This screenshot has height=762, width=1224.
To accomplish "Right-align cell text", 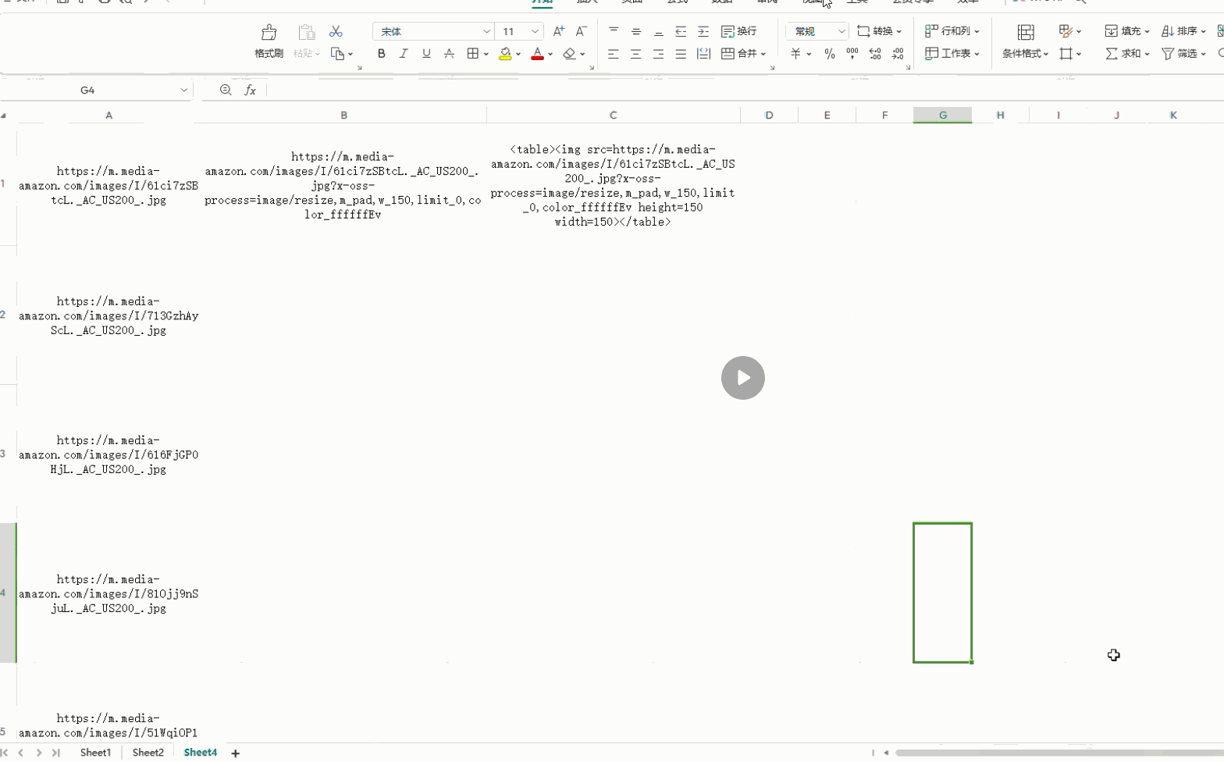I will (x=659, y=54).
